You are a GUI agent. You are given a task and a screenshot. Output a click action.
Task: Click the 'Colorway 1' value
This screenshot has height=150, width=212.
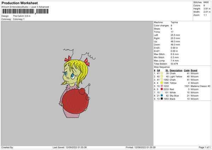point(19,19)
